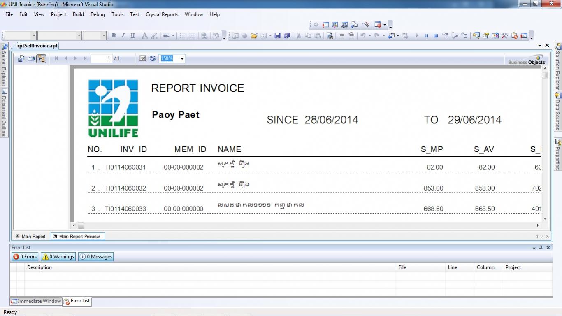The height and width of the screenshot is (316, 562).
Task: Click the font color icon
Action: [x=144, y=35]
